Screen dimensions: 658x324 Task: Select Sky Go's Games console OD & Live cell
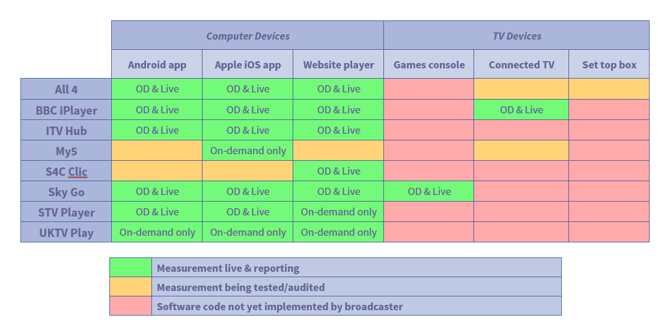[429, 191]
